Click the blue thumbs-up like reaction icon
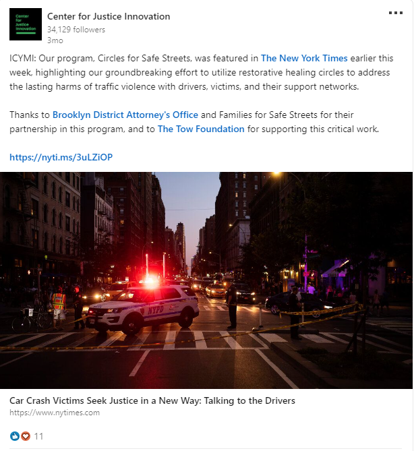 (14, 436)
